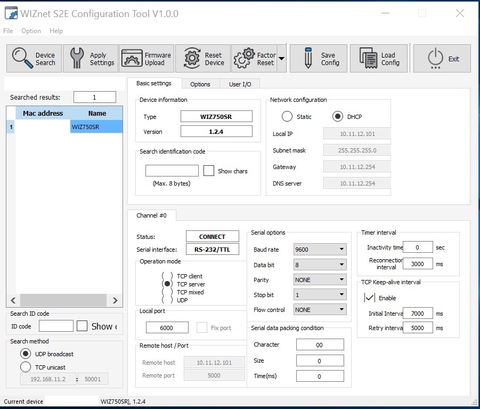Image resolution: width=480 pixels, height=409 pixels.
Task: Select the Channel #0 tab
Action: [151, 215]
